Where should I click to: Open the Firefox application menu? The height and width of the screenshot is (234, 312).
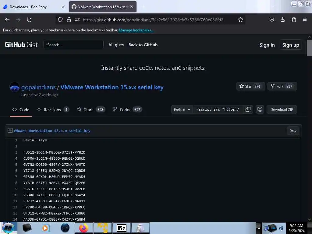tap(305, 20)
